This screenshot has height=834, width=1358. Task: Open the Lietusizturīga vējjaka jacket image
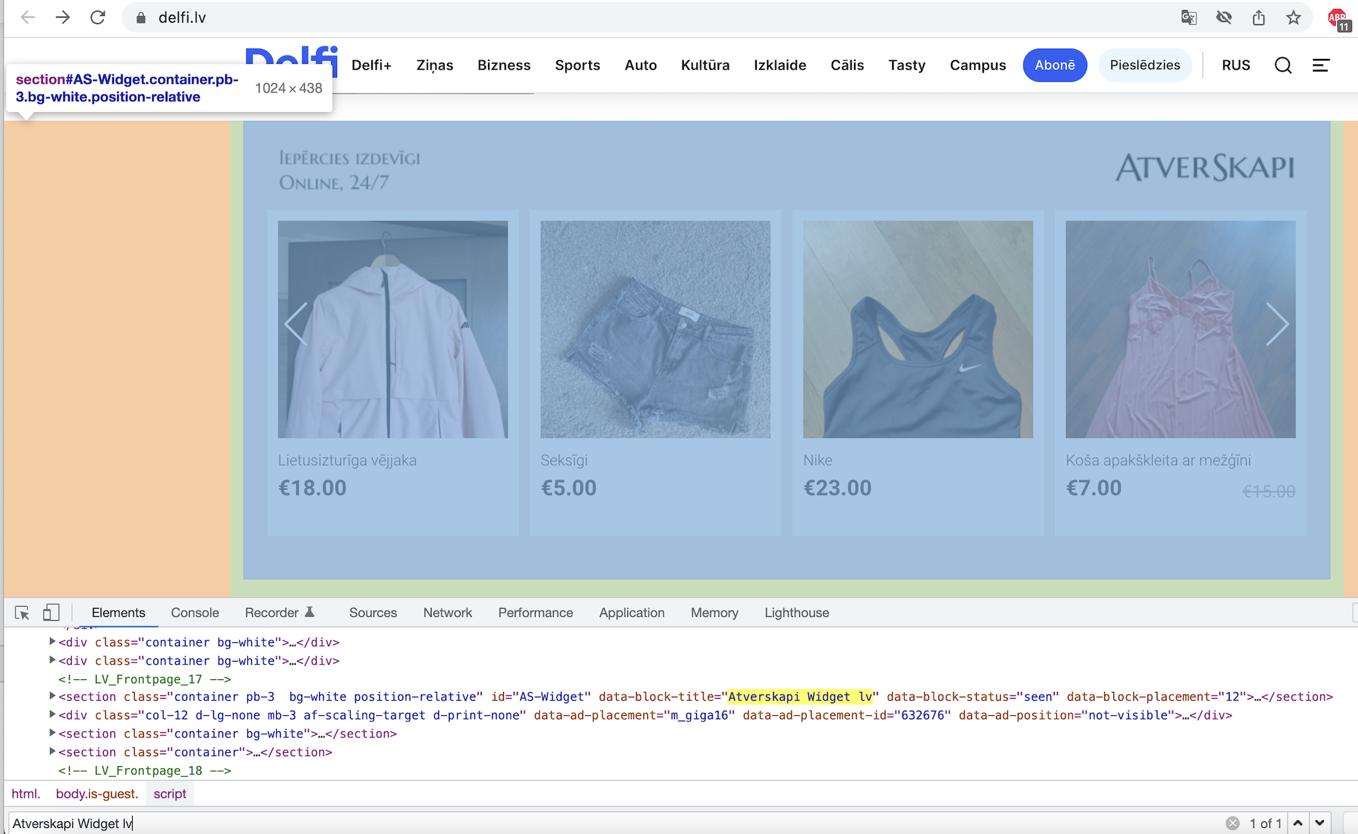coord(393,329)
